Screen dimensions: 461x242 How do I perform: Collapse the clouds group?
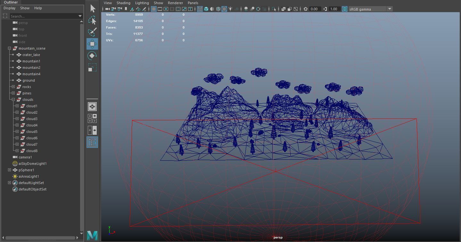pos(13,100)
